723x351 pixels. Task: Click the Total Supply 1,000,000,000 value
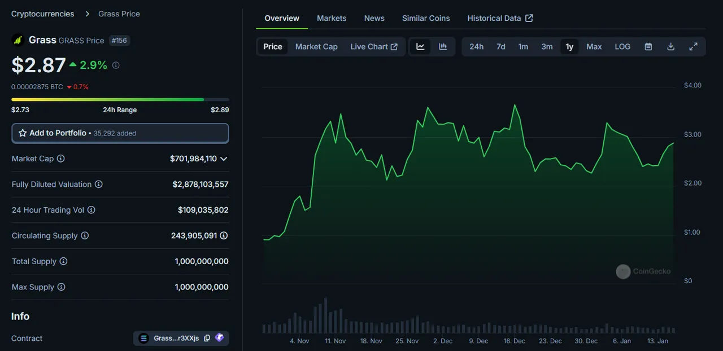pos(202,261)
